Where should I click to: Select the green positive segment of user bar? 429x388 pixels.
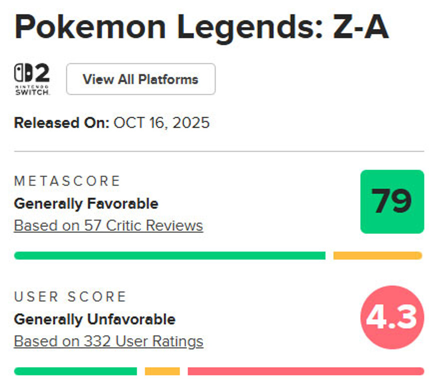(x=75, y=371)
